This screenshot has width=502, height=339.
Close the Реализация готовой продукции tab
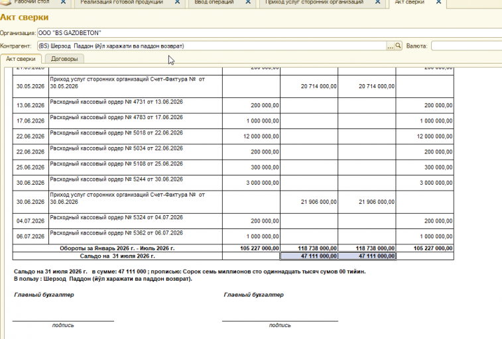click(x=177, y=2)
